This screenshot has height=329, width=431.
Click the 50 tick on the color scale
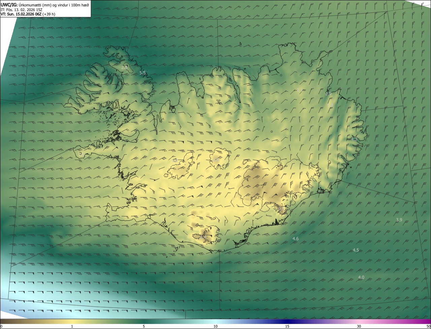(x=428, y=326)
